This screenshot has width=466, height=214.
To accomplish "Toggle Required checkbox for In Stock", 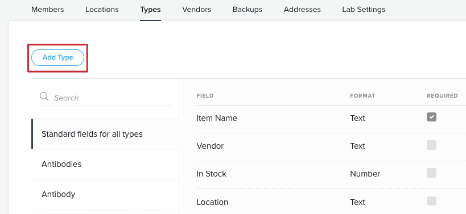I will coord(431,173).
